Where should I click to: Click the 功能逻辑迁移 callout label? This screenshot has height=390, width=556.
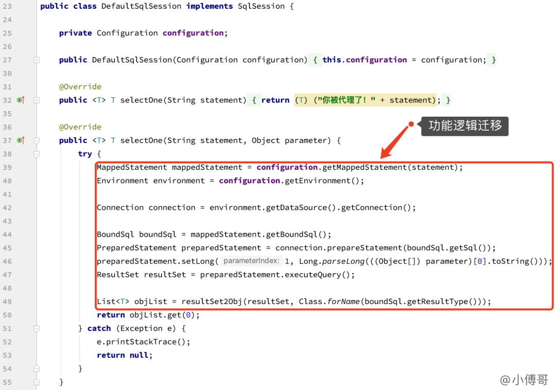pos(464,126)
